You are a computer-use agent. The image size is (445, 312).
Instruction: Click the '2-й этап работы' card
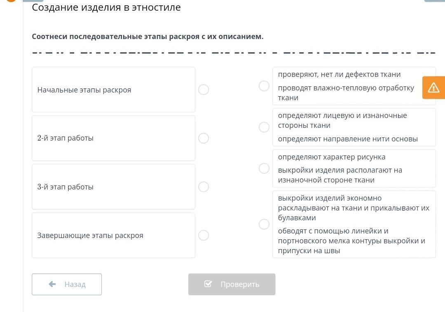[113, 138]
